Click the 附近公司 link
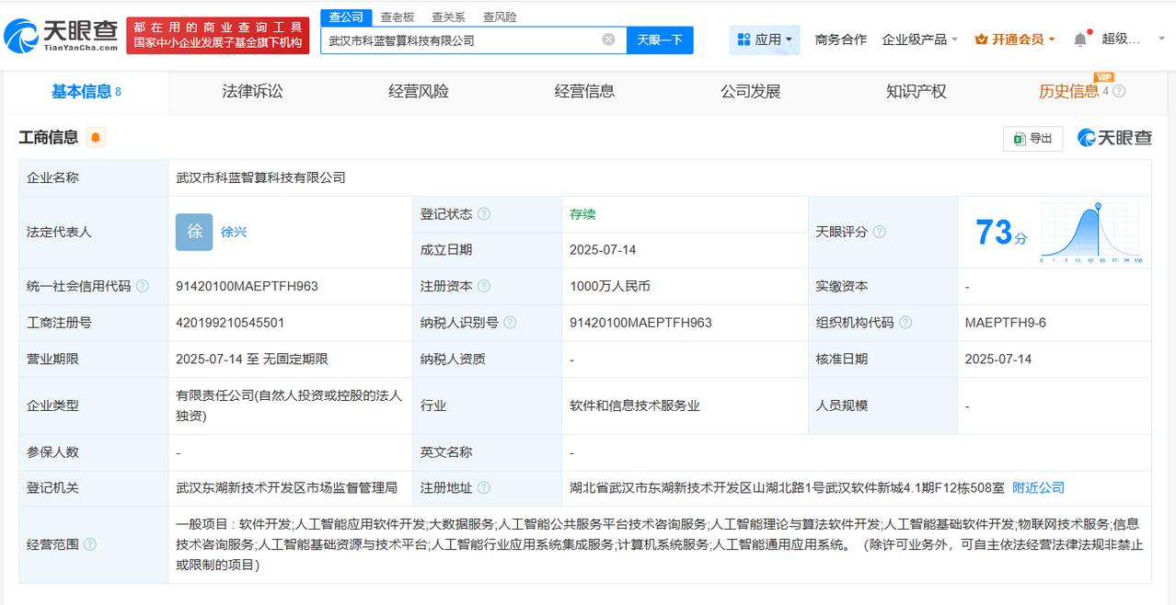This screenshot has width=1176, height=605. [1038, 487]
